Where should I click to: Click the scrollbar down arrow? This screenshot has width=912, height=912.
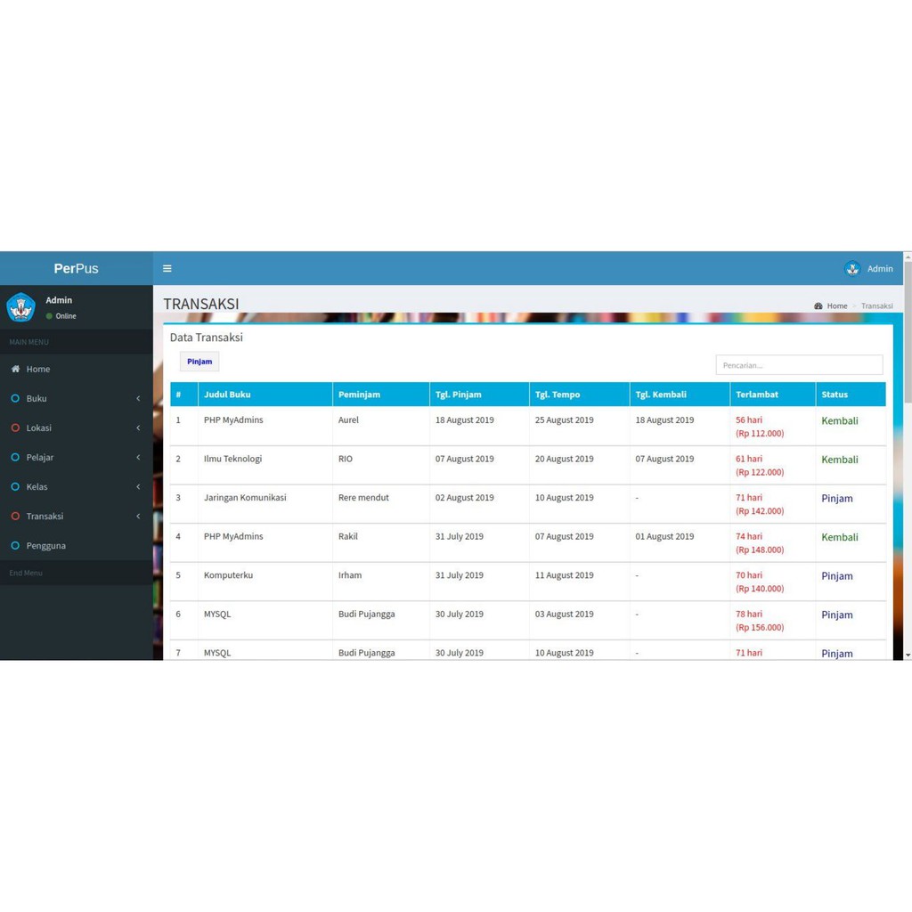(908, 655)
